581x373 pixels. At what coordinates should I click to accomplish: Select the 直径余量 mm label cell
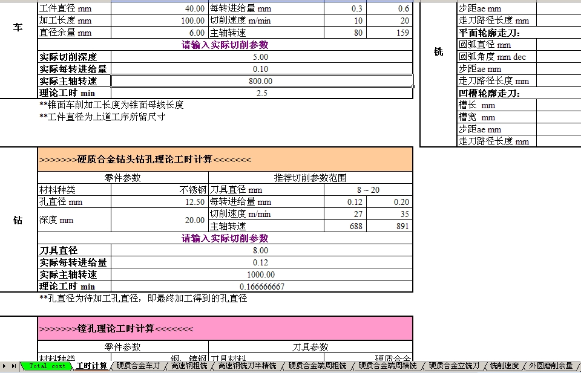coord(74,33)
